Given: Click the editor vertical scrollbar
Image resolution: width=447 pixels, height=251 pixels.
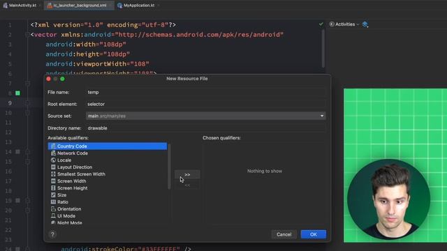Looking at the screenshot, I should (323, 48).
